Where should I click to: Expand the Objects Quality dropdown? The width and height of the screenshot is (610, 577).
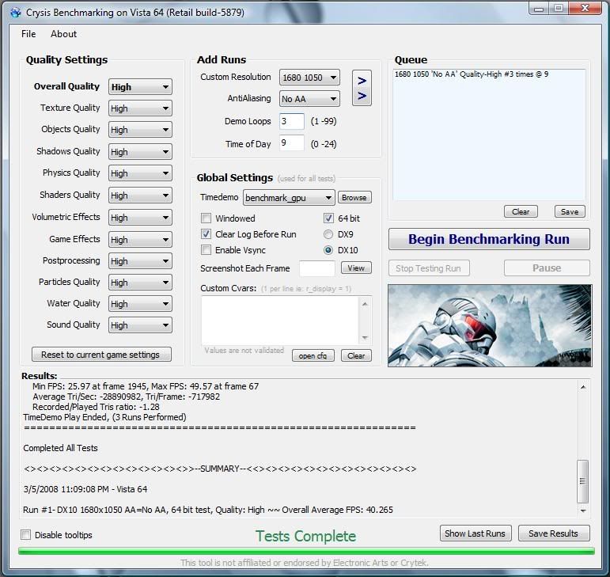(x=140, y=130)
